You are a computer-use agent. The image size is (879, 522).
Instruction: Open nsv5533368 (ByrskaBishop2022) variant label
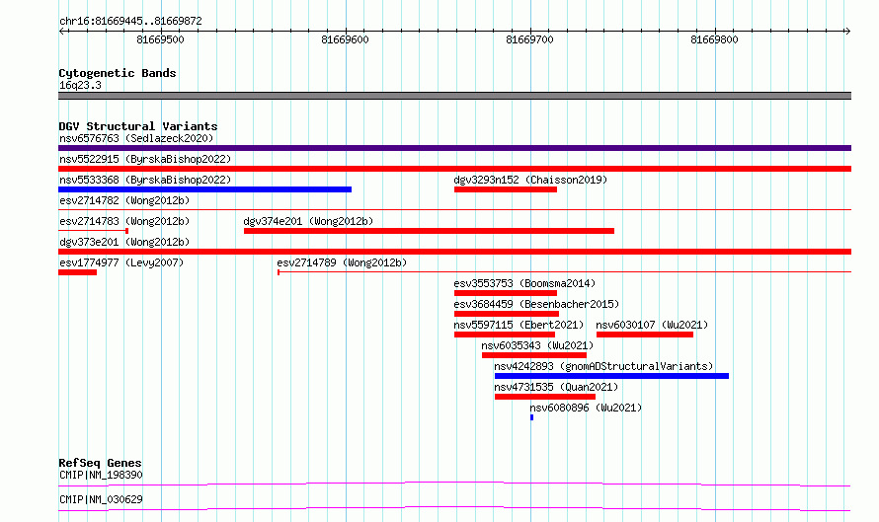pos(145,180)
